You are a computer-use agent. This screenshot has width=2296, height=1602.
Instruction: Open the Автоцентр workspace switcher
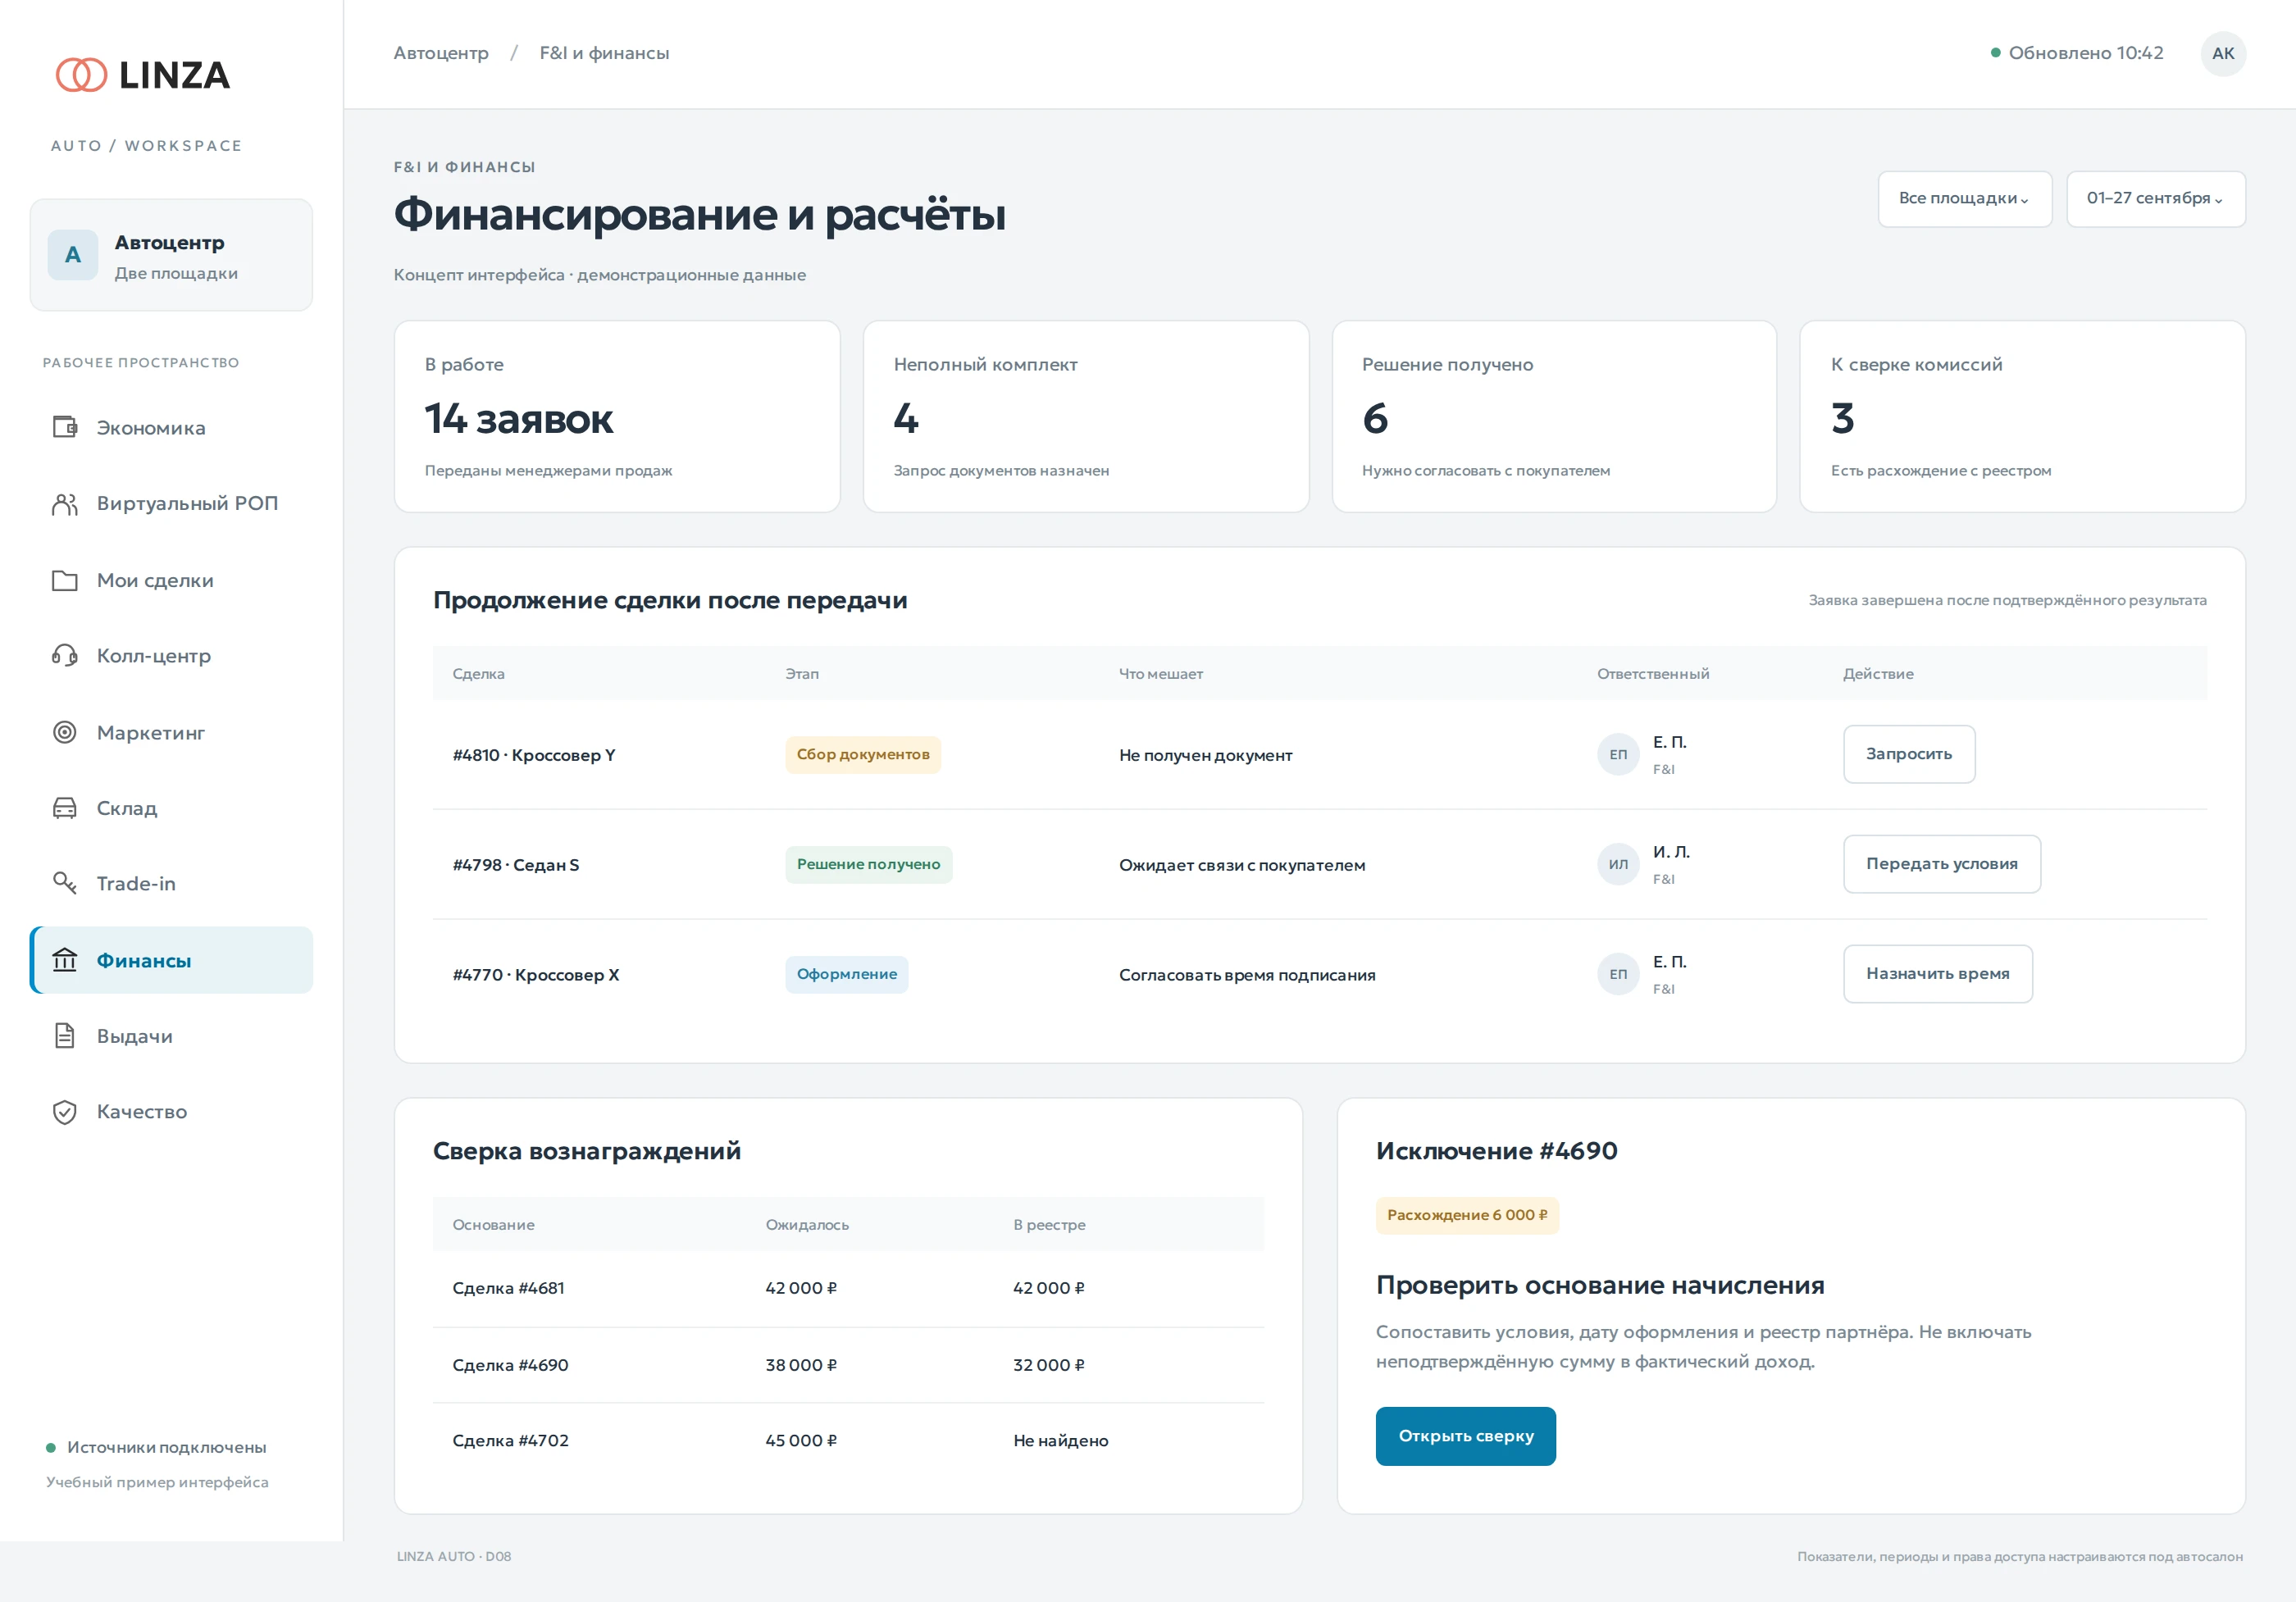tap(171, 255)
